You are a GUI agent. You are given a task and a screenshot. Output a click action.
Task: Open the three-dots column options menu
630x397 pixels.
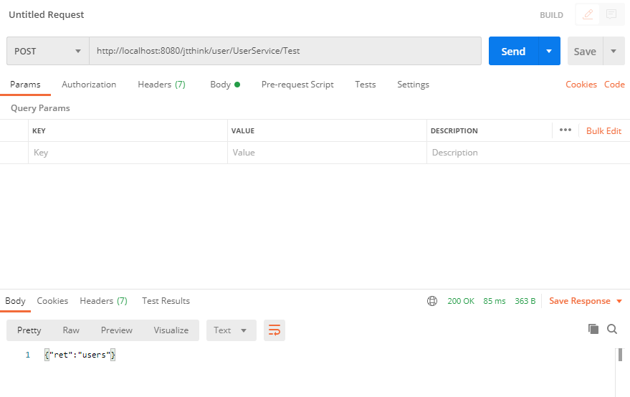click(565, 130)
